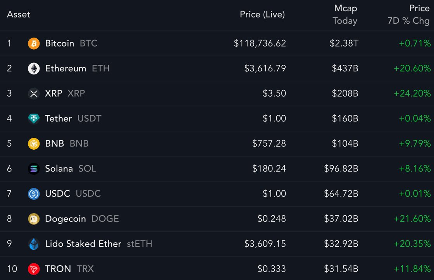Select the Dogecoin DOGE row name
This screenshot has height=280, width=434.
click(82, 219)
